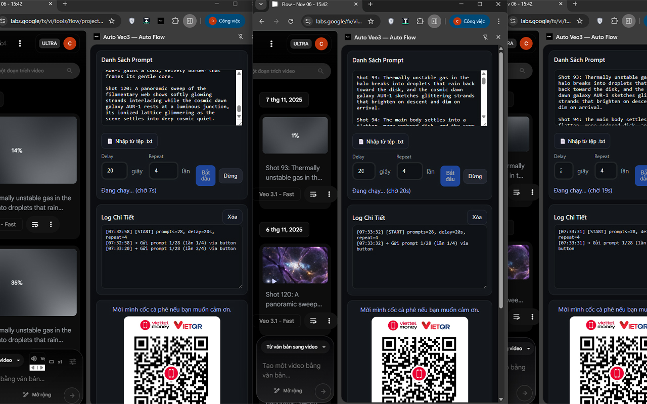Screen dimensions: 647x404
Task: Open Chrome's three-dot menu
Action: (x=499, y=21)
